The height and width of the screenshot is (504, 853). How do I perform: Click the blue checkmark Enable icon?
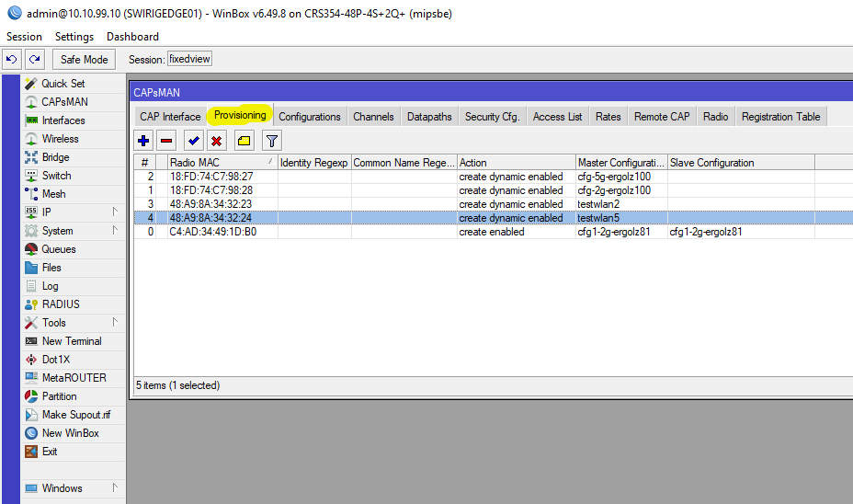[193, 141]
